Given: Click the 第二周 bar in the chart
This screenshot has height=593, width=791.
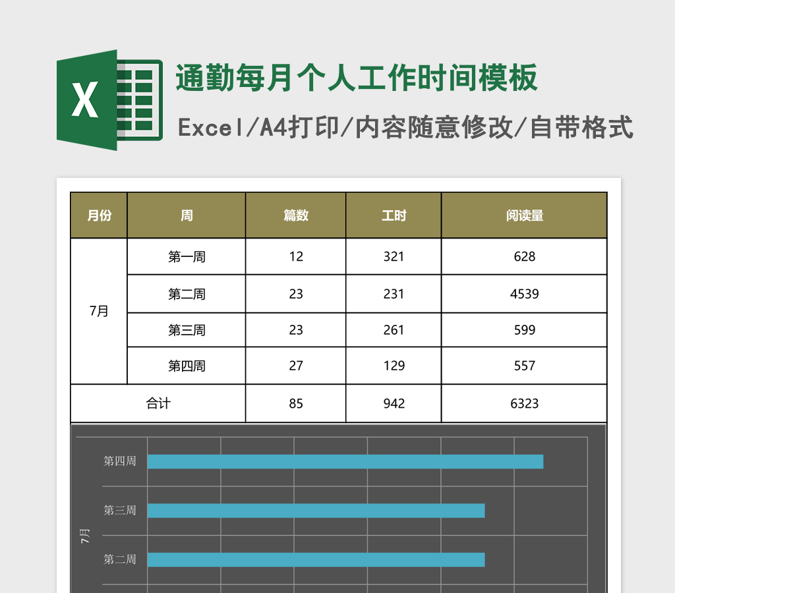Looking at the screenshot, I should (316, 559).
